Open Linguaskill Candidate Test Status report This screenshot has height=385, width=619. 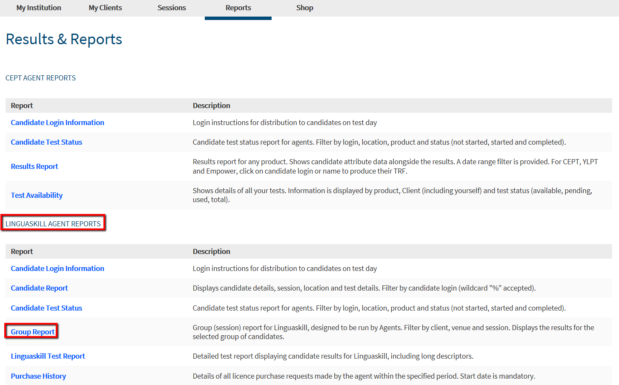(x=46, y=308)
